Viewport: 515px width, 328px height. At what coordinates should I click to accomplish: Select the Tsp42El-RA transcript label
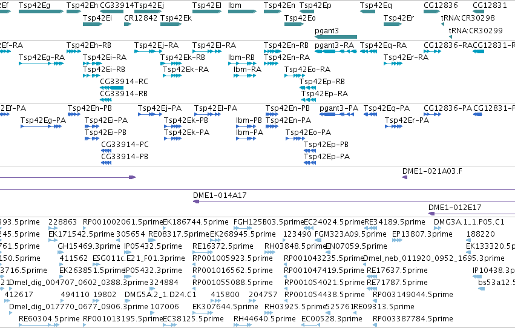click(214, 45)
